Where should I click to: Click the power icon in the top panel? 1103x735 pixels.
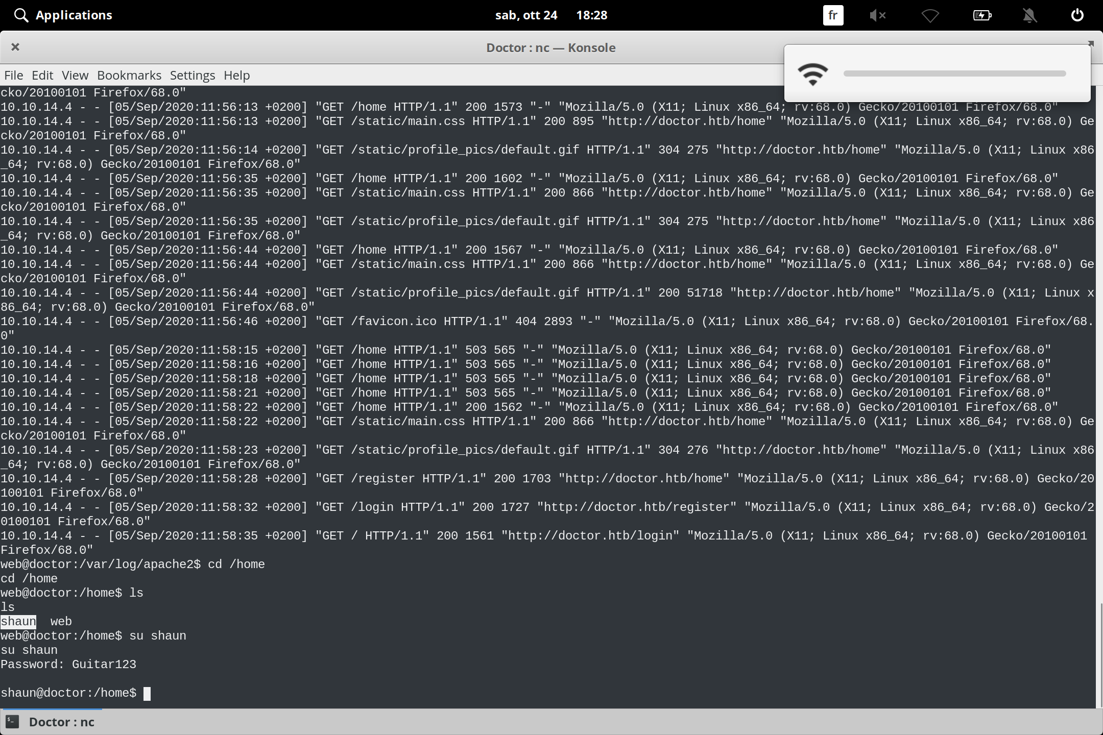(x=1077, y=15)
